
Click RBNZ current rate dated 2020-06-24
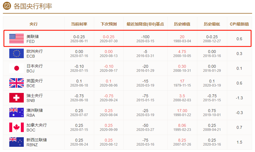tap(79, 142)
